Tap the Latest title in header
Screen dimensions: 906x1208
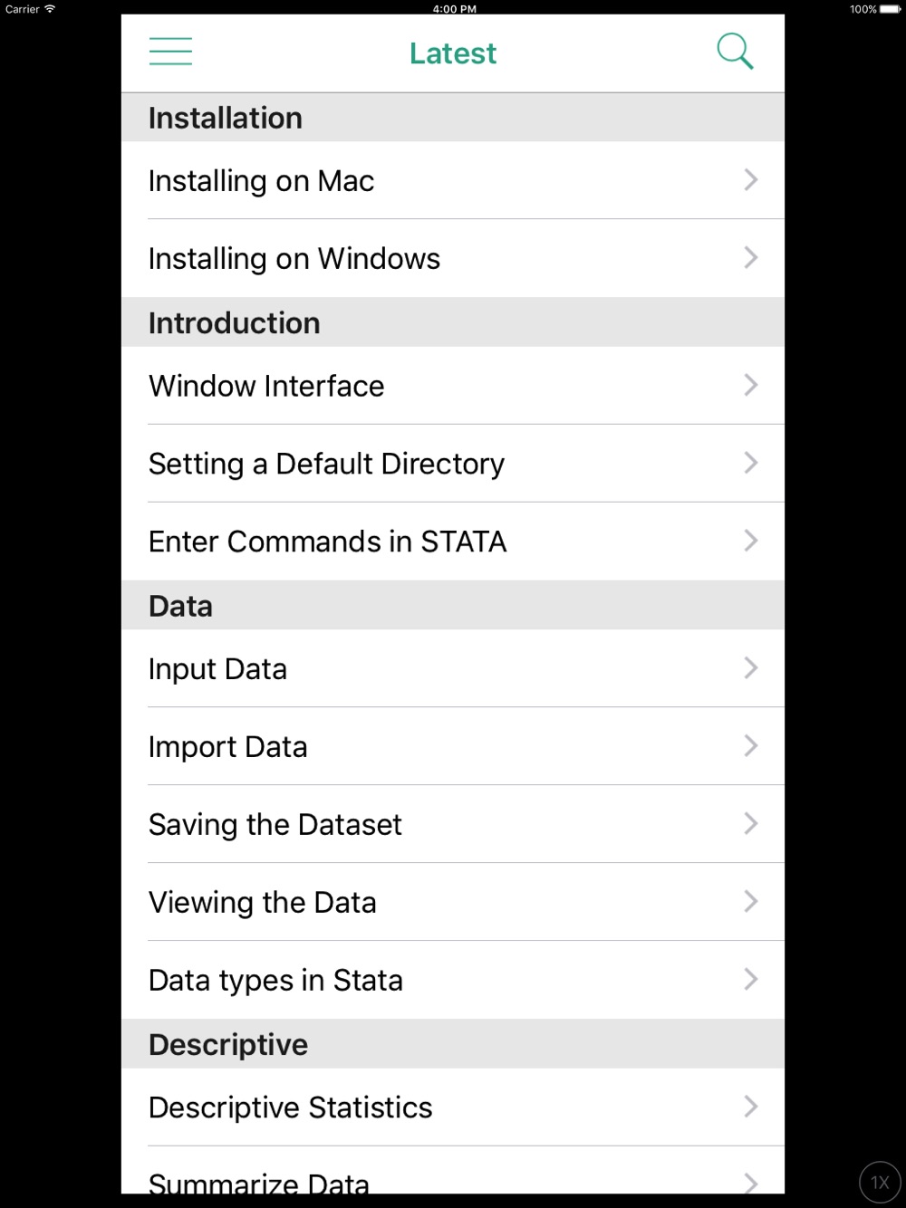pyautogui.click(x=453, y=53)
